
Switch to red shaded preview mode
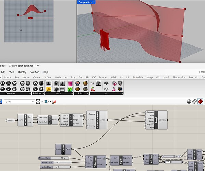[200, 101]
